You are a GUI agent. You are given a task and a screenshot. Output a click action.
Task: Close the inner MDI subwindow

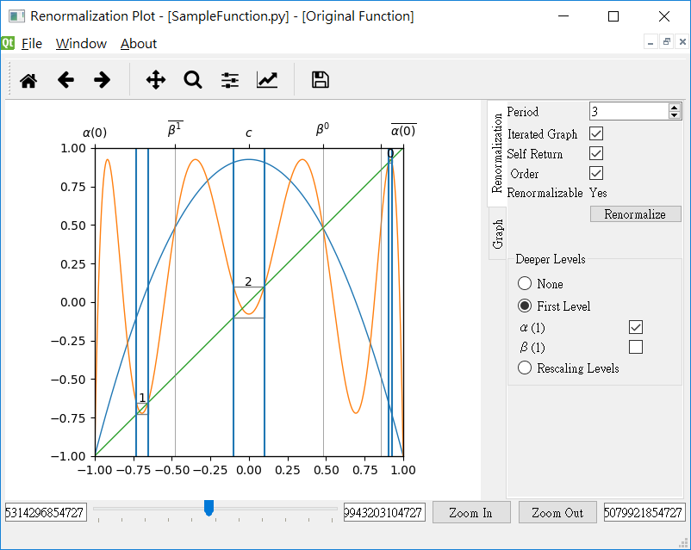point(682,42)
